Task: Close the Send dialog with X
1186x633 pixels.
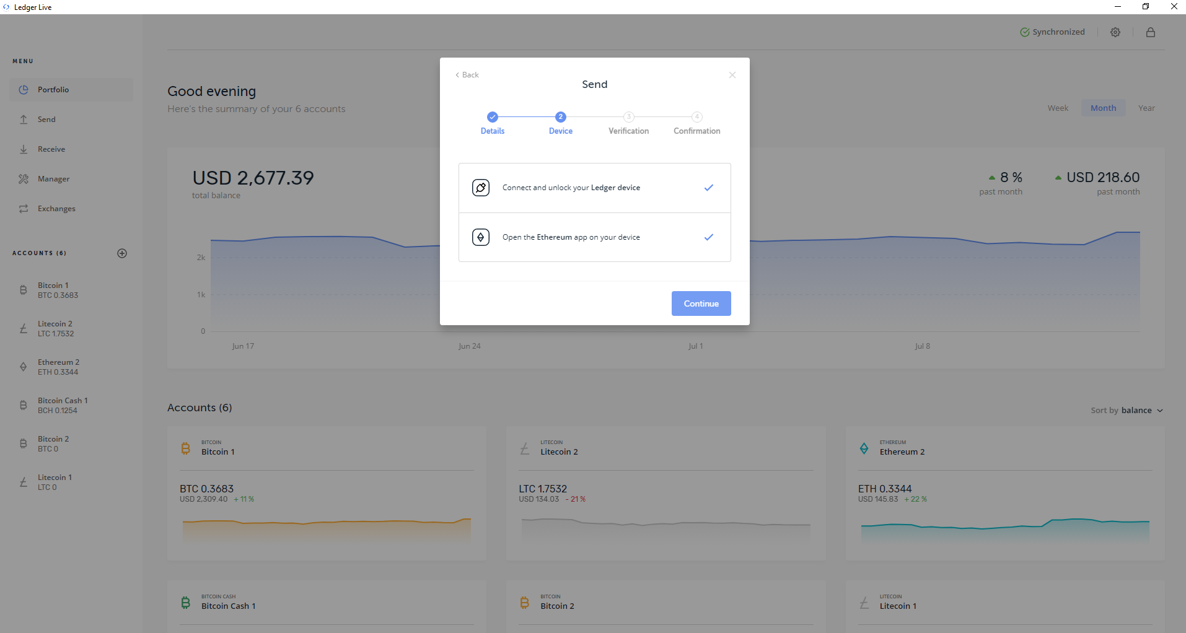Action: click(732, 75)
